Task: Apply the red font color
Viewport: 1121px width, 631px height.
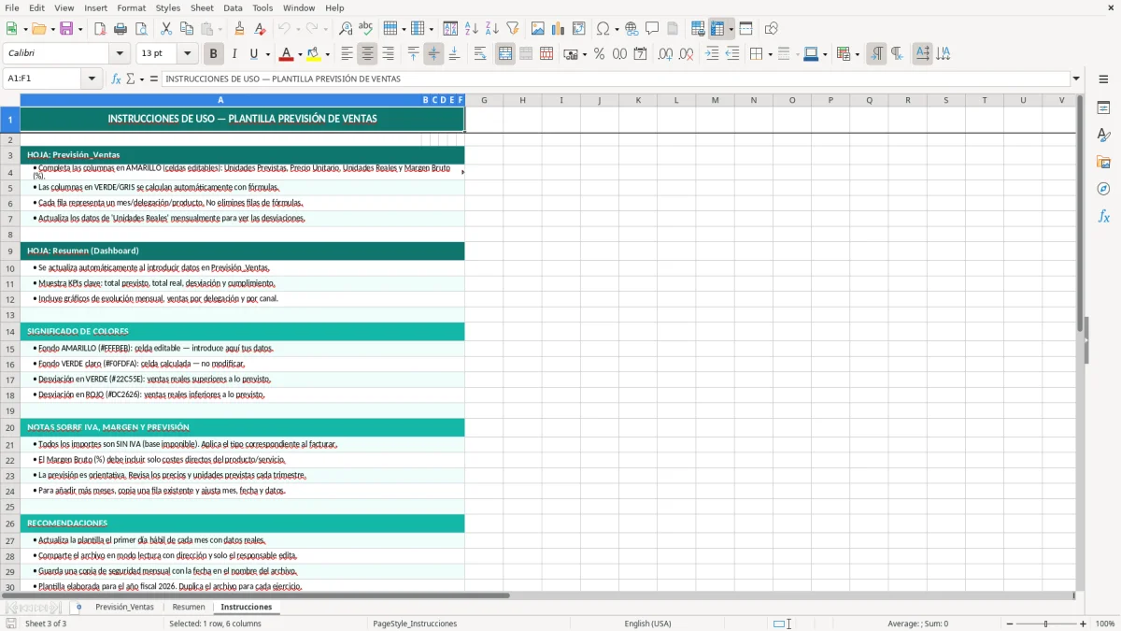Action: (x=287, y=54)
